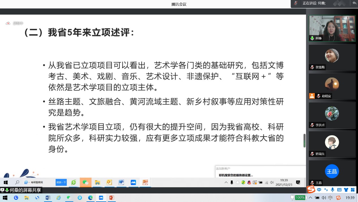
Task: Click the 联机搜索您的服务器设置 notification
Action: (236, 175)
